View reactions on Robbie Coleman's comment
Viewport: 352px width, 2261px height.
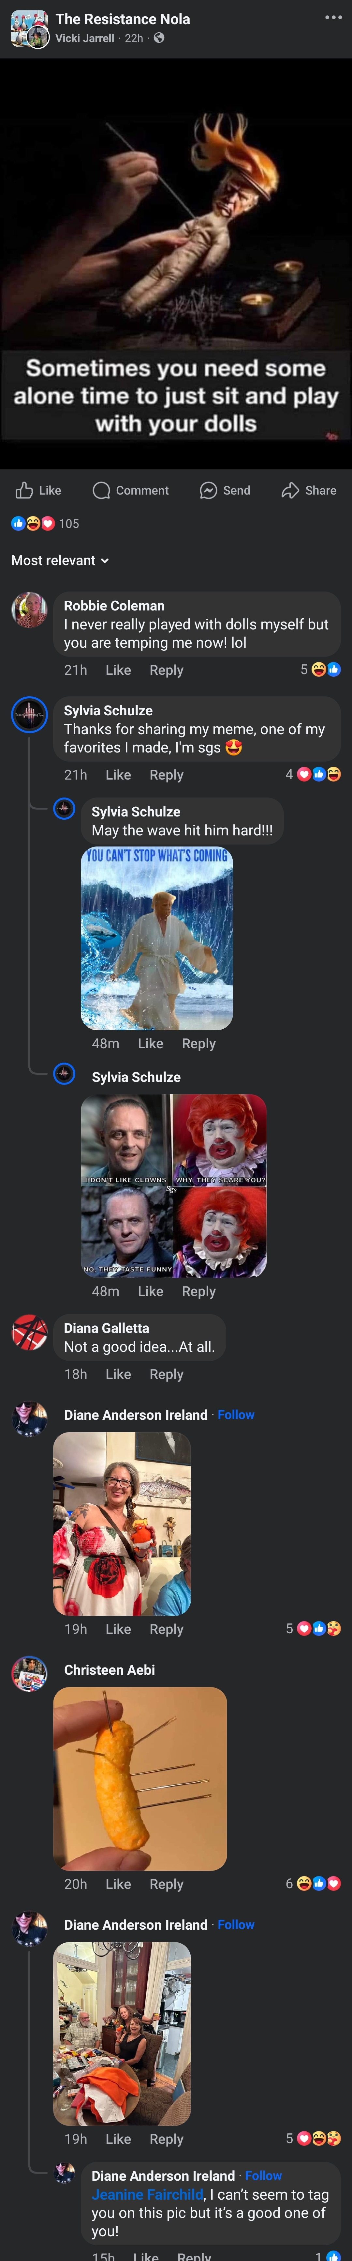(320, 670)
